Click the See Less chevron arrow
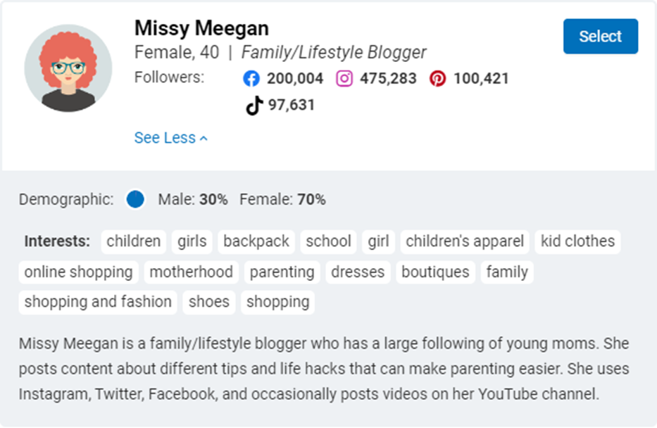 (204, 138)
